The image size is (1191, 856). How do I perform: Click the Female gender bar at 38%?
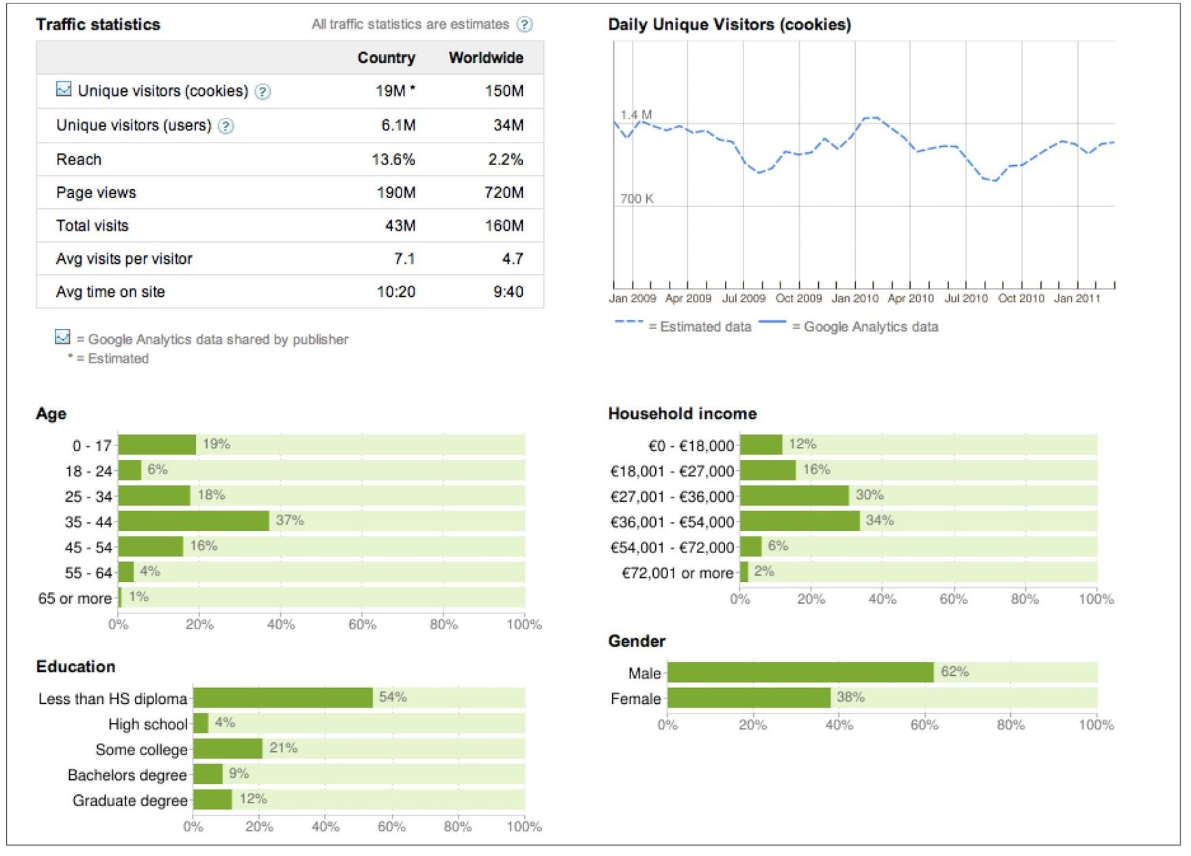749,698
